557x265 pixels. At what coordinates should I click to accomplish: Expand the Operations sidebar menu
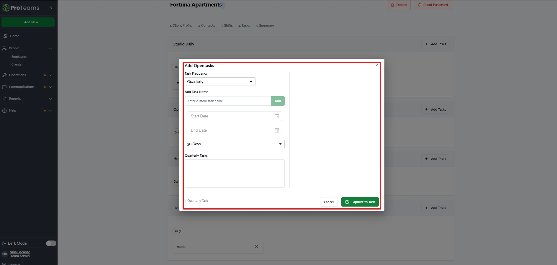pos(50,75)
